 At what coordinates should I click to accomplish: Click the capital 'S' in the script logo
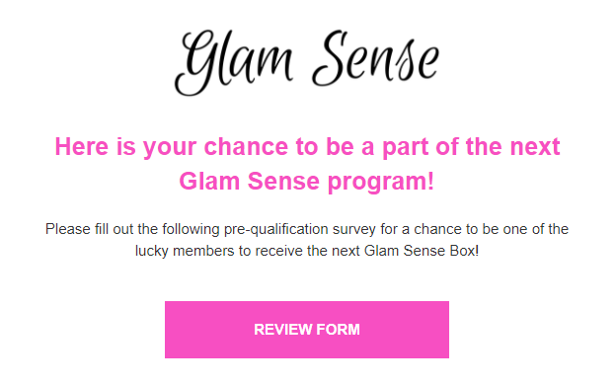(331, 58)
